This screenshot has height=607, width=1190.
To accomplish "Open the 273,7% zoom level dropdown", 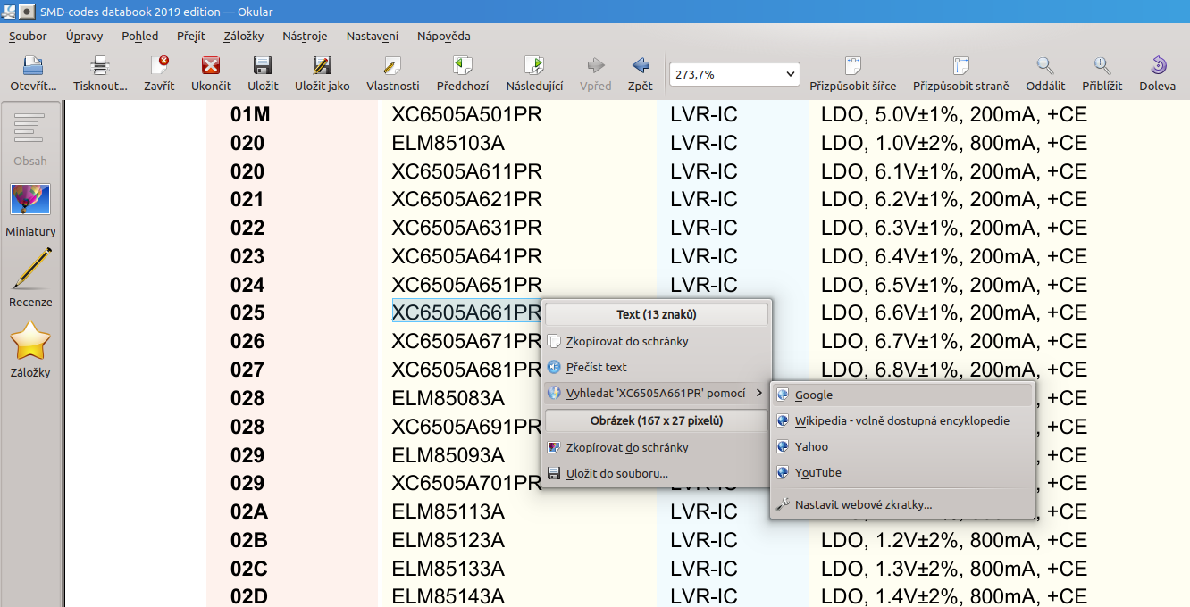I will pos(733,74).
